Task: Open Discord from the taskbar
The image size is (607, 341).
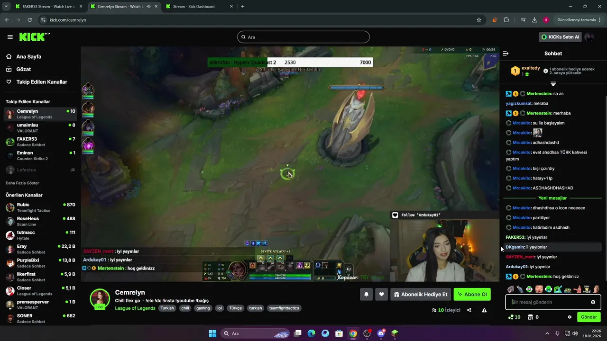Action: coord(381,333)
